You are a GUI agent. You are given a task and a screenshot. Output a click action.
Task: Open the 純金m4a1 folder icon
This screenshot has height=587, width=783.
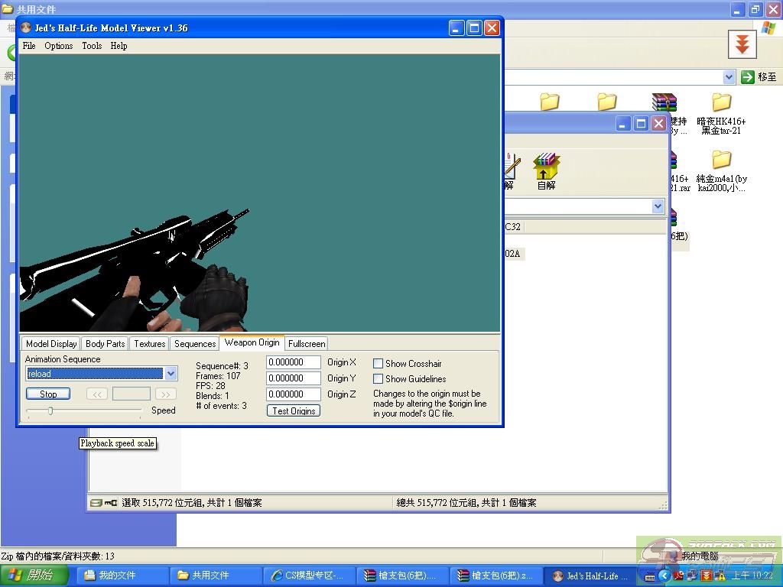(x=721, y=161)
